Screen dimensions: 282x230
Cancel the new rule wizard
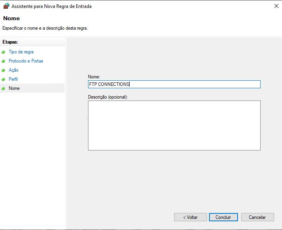click(257, 217)
